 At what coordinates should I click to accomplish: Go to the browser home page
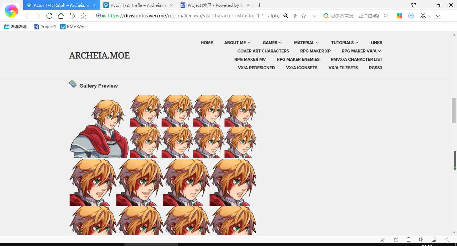pyautogui.click(x=61, y=16)
